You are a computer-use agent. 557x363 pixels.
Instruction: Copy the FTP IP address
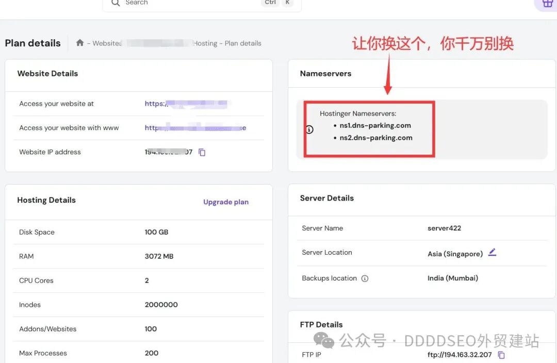[501, 355]
